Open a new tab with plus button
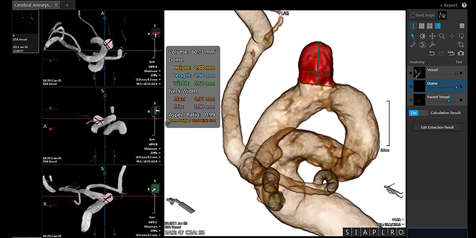 click(67, 4)
